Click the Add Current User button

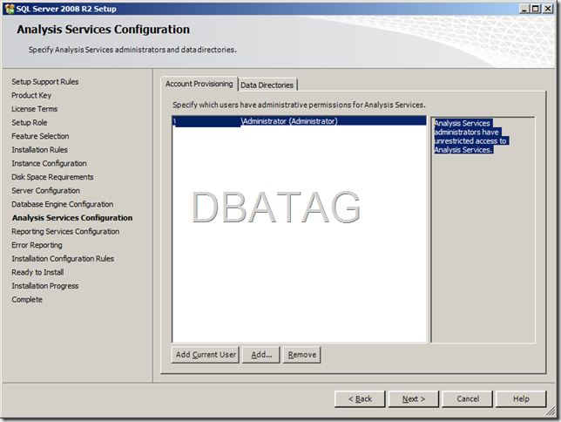point(206,355)
